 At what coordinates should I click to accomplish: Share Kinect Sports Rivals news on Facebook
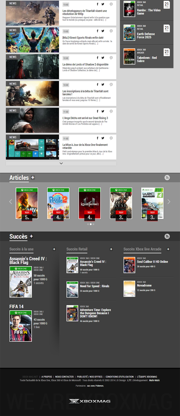tap(98, 31)
